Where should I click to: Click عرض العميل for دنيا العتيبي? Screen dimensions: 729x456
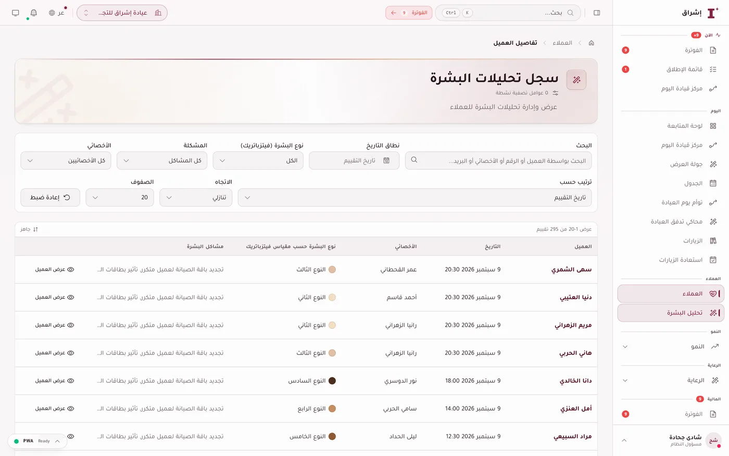pyautogui.click(x=55, y=297)
